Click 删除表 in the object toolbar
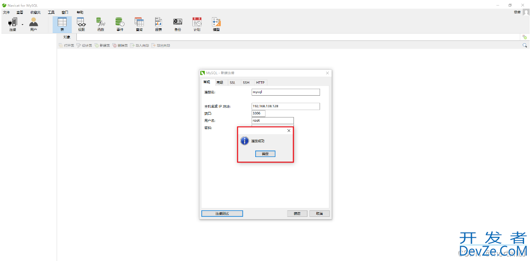This screenshot has height=261, width=532. click(120, 46)
